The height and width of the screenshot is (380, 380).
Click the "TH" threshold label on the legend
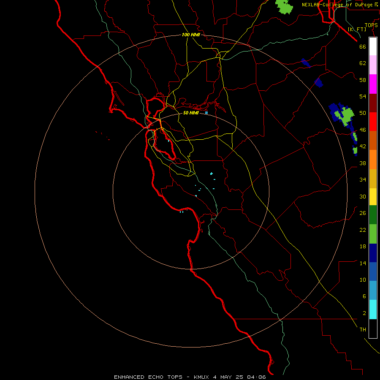coord(363,330)
